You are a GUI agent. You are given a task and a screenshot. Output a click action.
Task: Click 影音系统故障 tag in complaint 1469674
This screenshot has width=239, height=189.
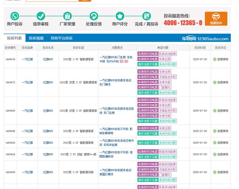(x=167, y=54)
